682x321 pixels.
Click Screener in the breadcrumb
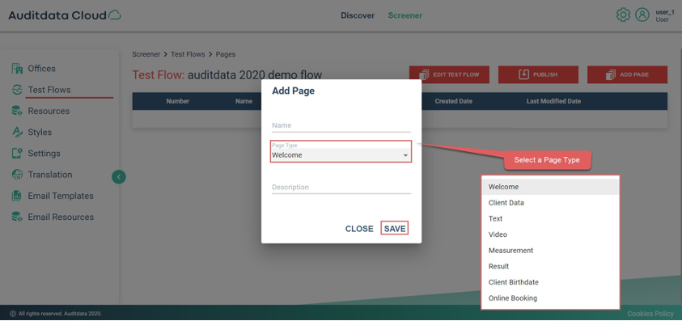(146, 54)
